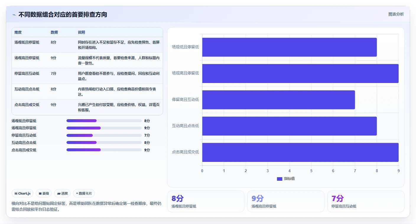Click the x-axis tick label 0

[202, 171]
